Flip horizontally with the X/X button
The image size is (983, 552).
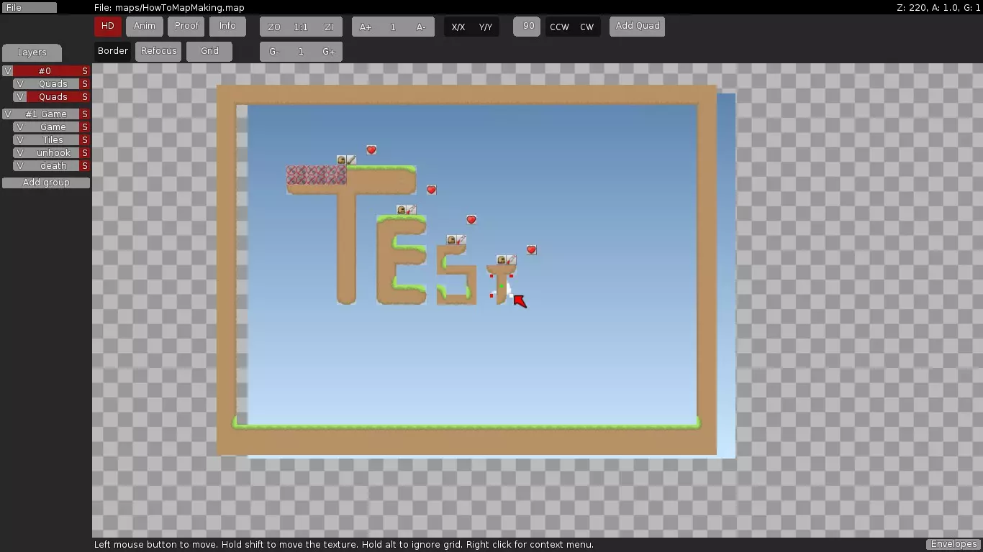point(458,27)
